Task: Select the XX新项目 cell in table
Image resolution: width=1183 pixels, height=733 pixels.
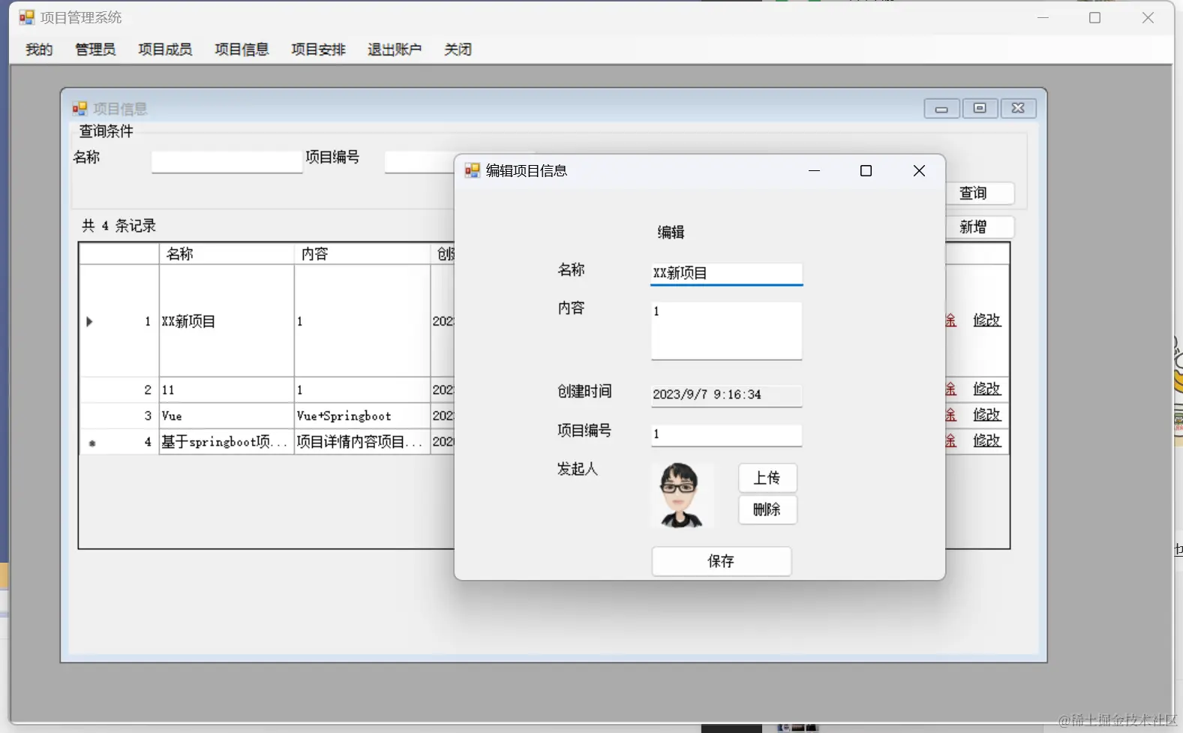Action: pyautogui.click(x=227, y=321)
